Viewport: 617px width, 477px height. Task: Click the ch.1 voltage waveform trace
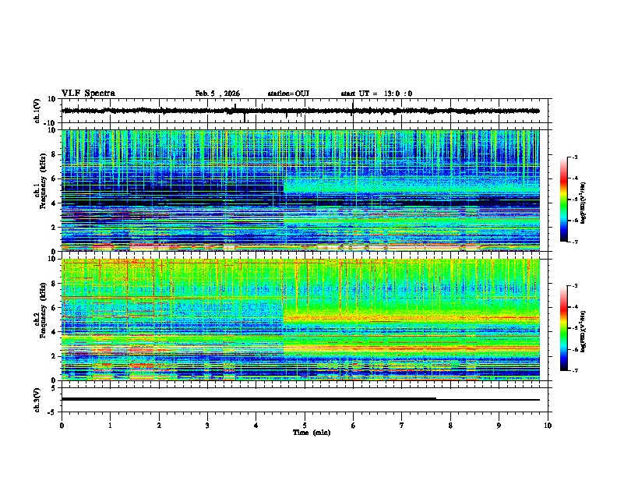pyautogui.click(x=300, y=111)
